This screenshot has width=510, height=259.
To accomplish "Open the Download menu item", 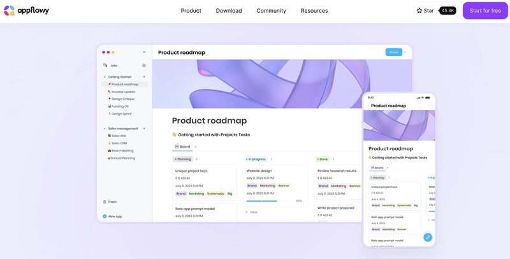I will pos(229,11).
